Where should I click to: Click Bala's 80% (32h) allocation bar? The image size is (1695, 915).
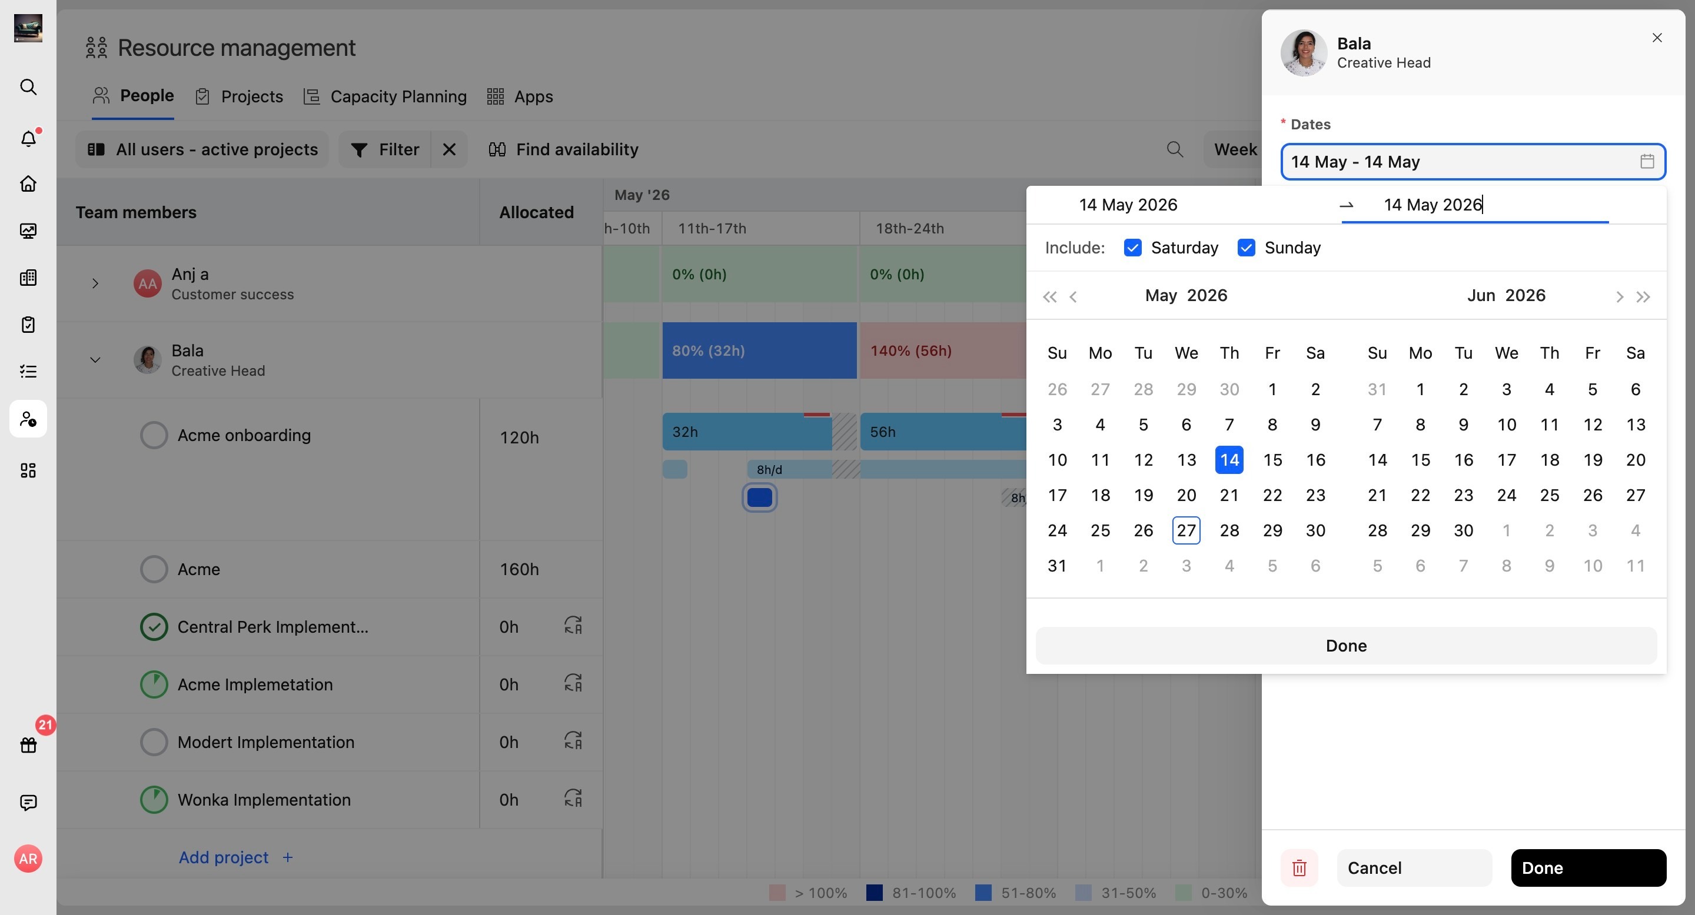click(x=759, y=350)
